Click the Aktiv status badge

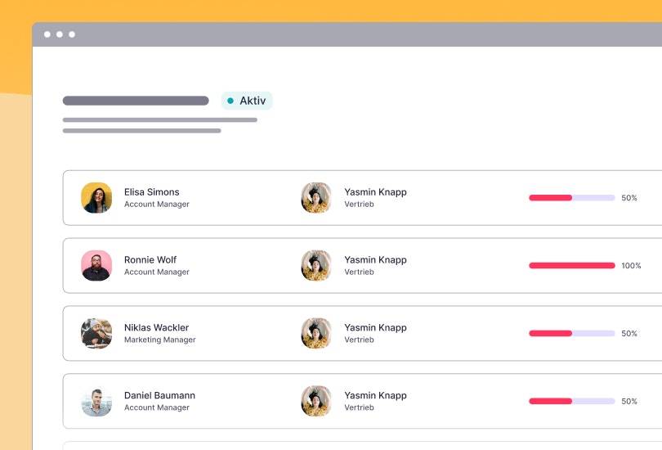coord(247,101)
